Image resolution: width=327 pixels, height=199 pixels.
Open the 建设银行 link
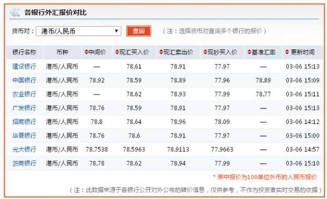pyautogui.click(x=24, y=67)
